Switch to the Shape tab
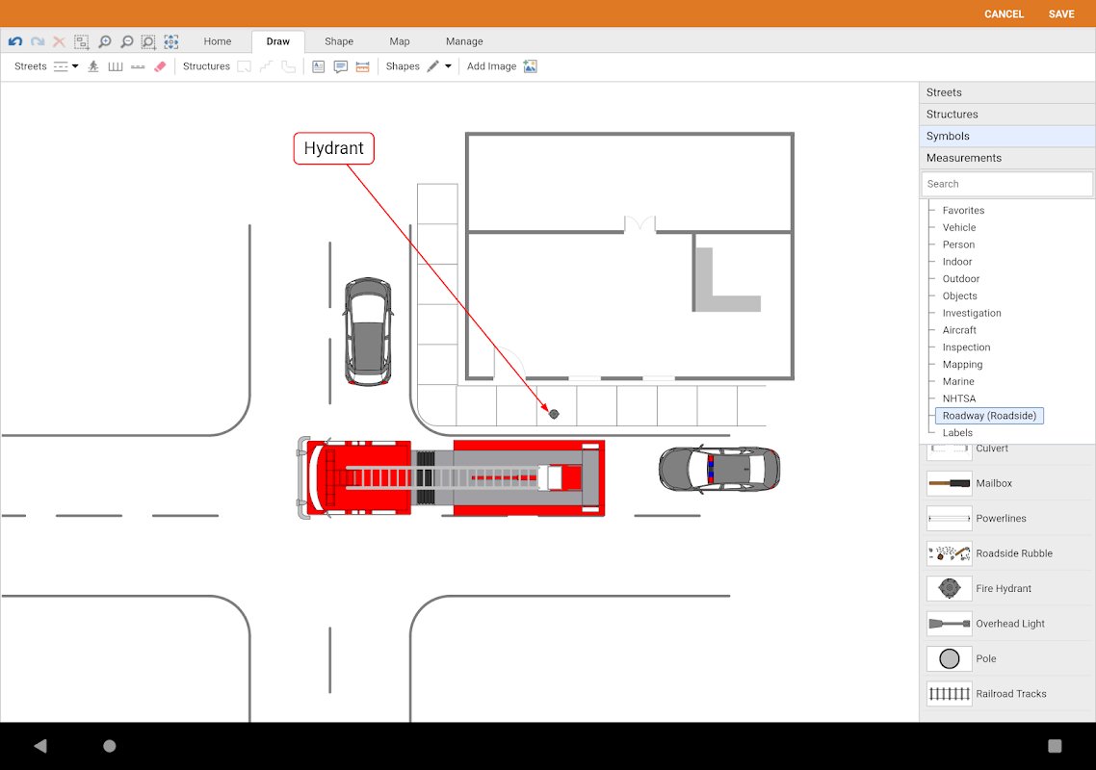The image size is (1096, 770). [339, 41]
